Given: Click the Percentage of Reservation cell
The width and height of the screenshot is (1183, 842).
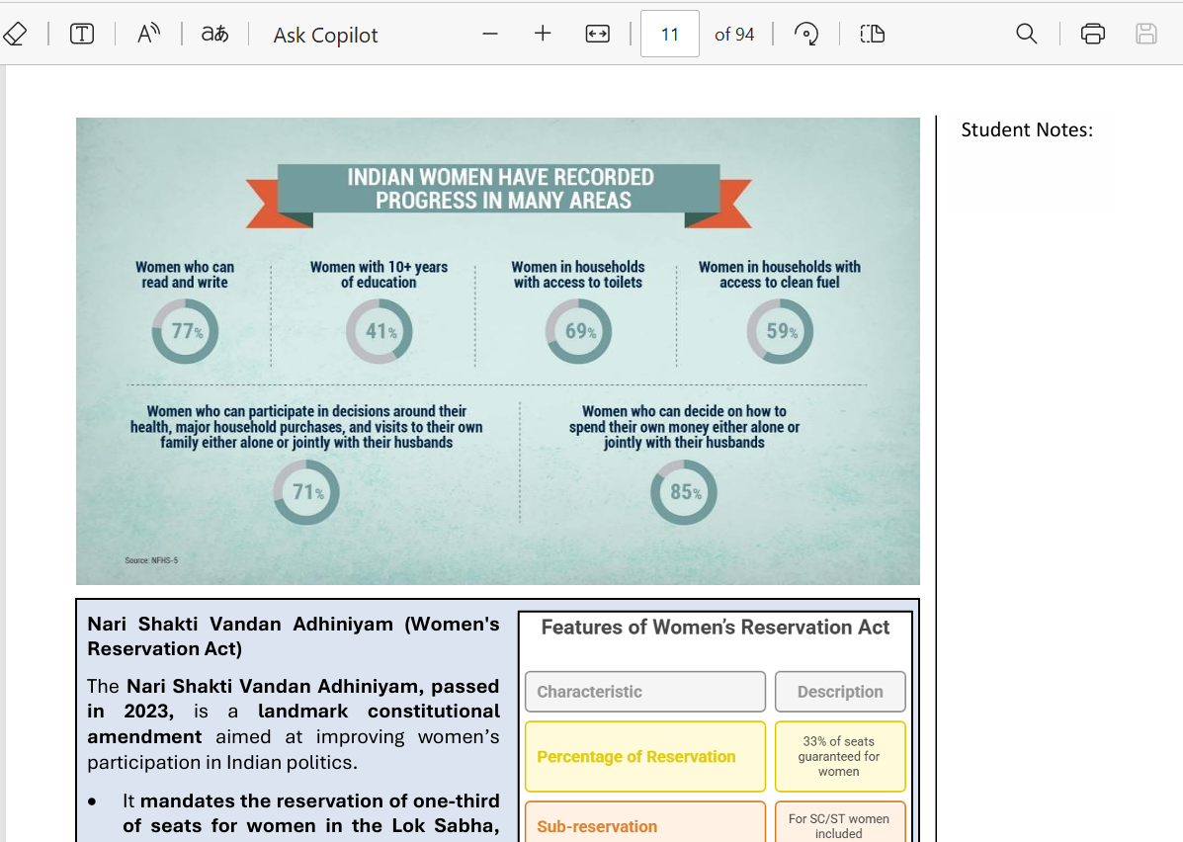Looking at the screenshot, I should 644,757.
